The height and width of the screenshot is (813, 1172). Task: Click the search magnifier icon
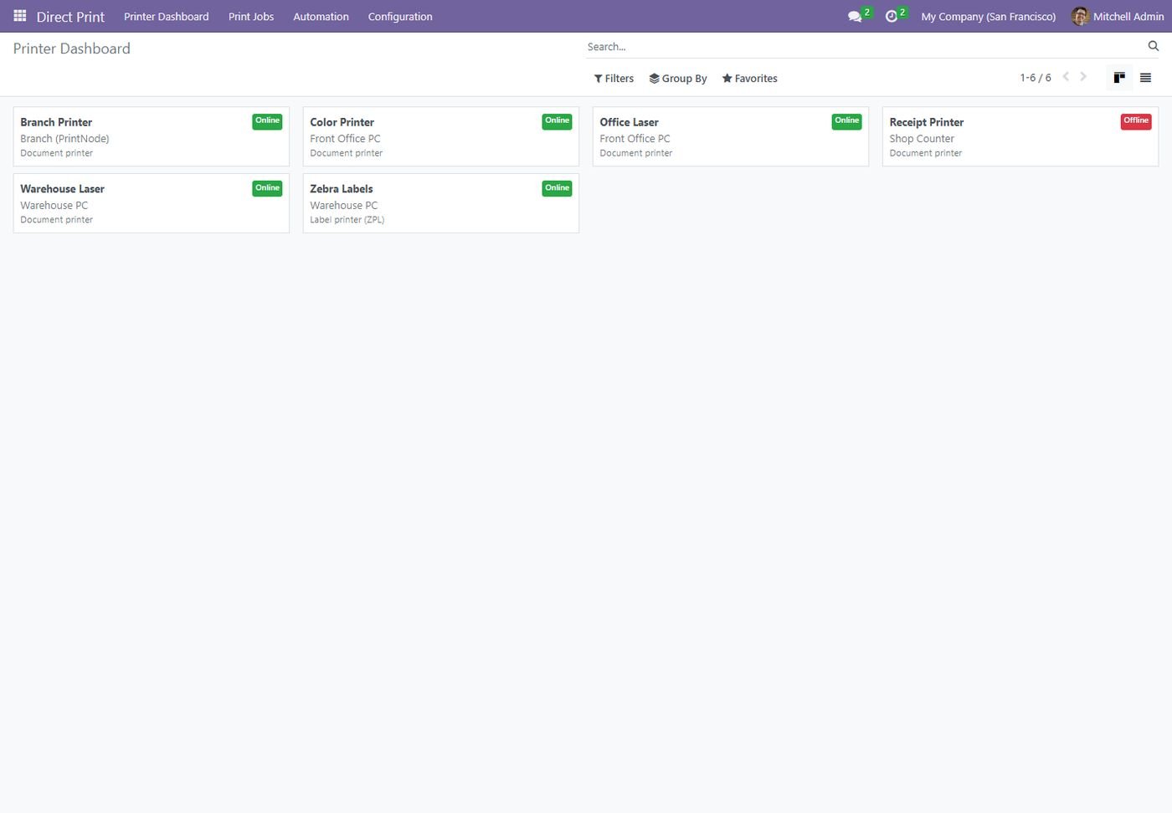pos(1154,46)
